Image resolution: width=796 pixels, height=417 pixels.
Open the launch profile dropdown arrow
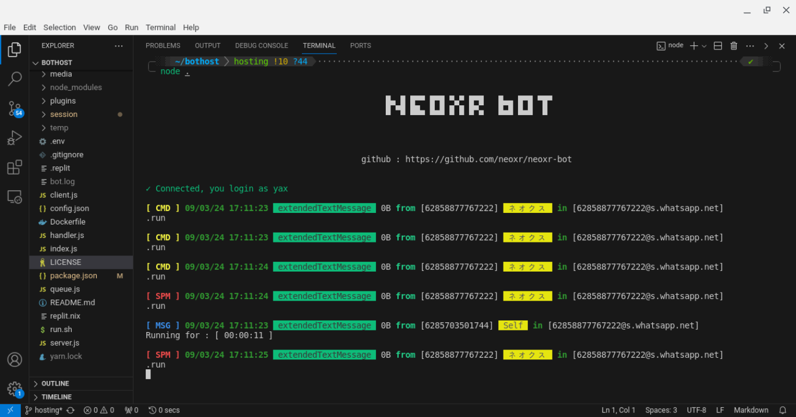click(x=704, y=45)
